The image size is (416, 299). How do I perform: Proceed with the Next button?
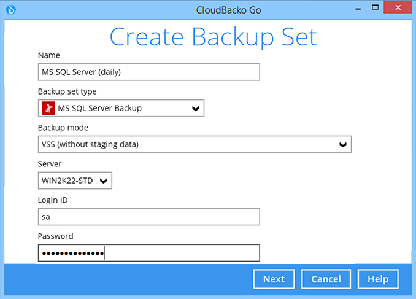pyautogui.click(x=274, y=279)
